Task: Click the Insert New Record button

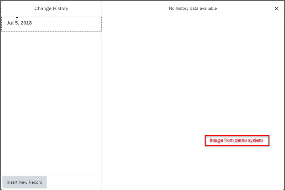Action: [25, 182]
